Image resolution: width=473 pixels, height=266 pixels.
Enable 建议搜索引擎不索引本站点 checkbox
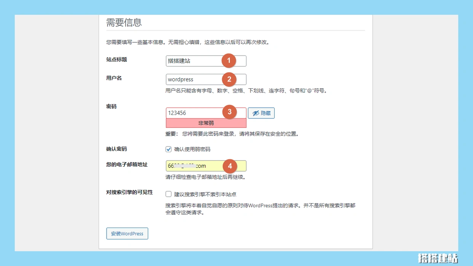[x=169, y=194]
